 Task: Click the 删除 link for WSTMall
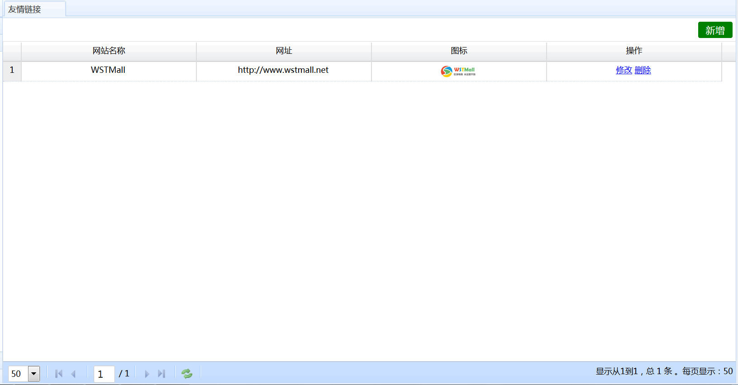coord(643,70)
